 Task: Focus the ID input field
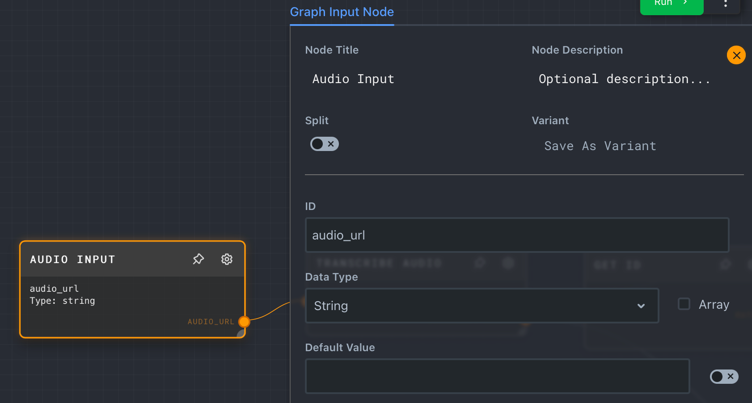(x=517, y=235)
